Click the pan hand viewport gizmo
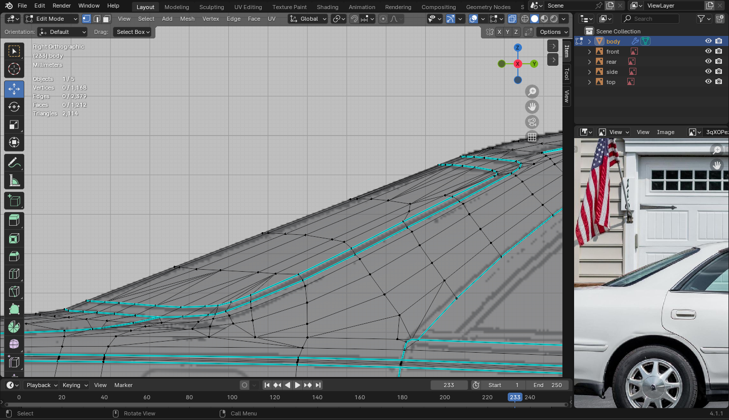The image size is (729, 420). (x=532, y=107)
